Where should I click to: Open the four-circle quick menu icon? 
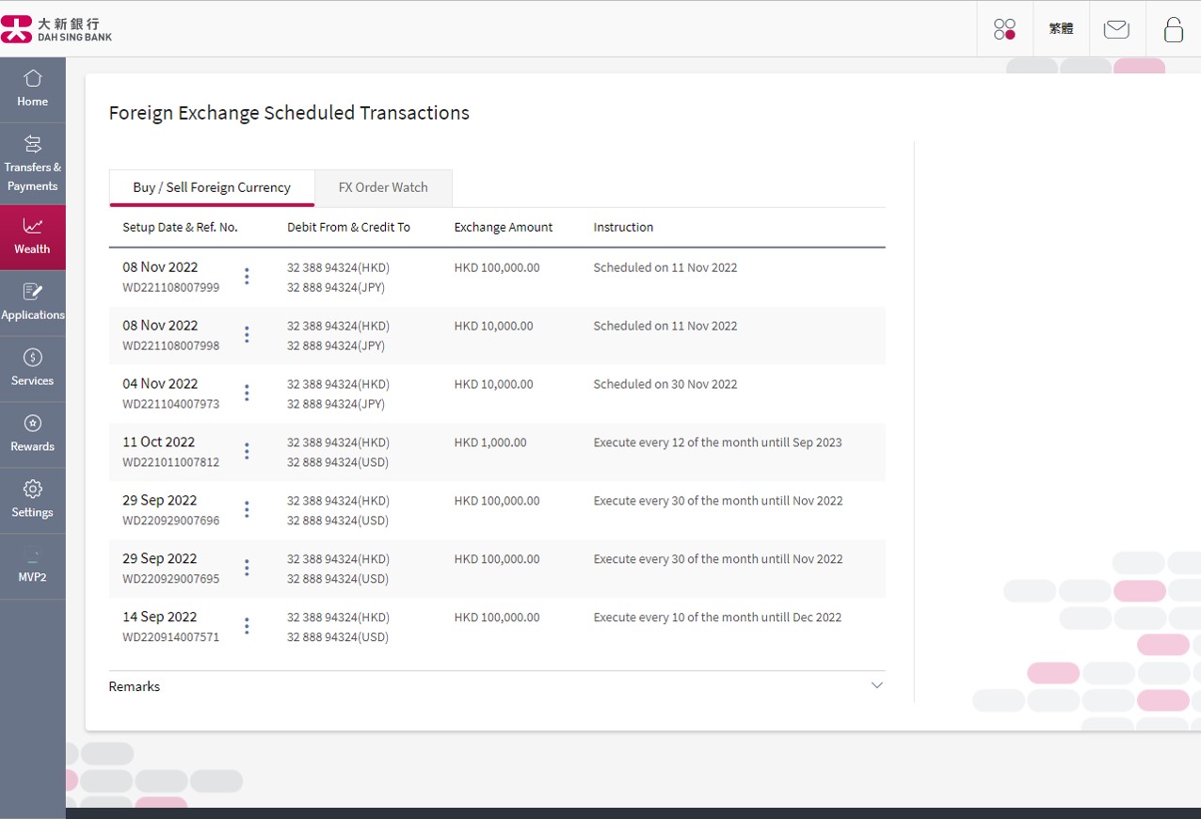(x=1004, y=29)
